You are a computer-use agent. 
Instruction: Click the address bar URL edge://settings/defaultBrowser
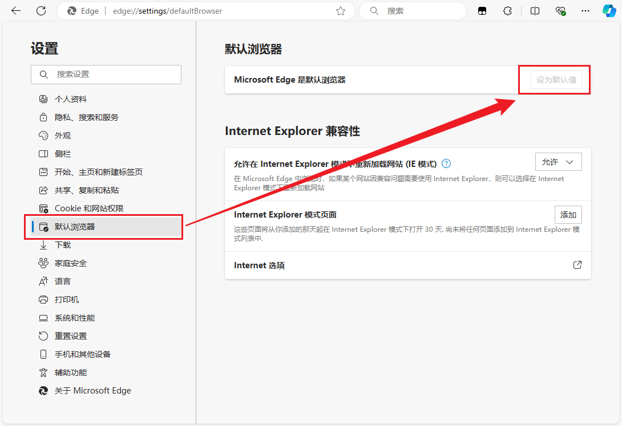(167, 11)
